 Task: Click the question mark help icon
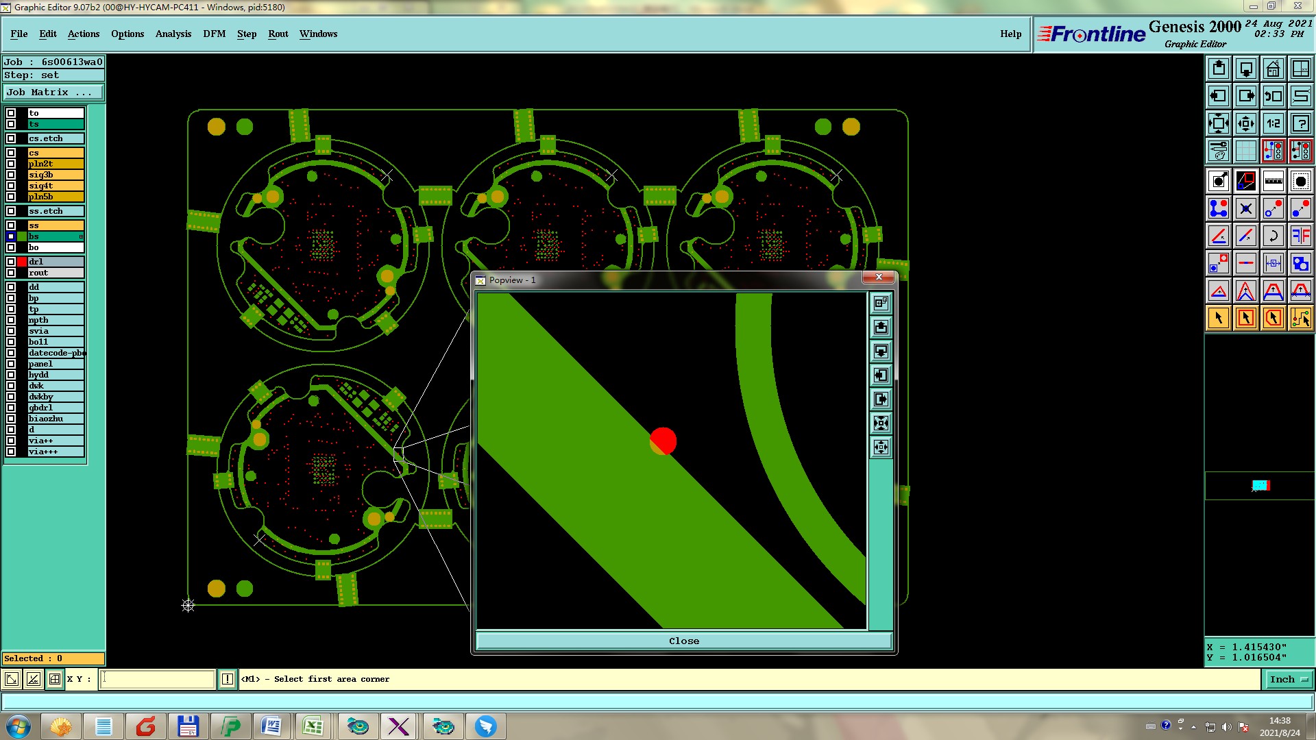[x=1300, y=123]
